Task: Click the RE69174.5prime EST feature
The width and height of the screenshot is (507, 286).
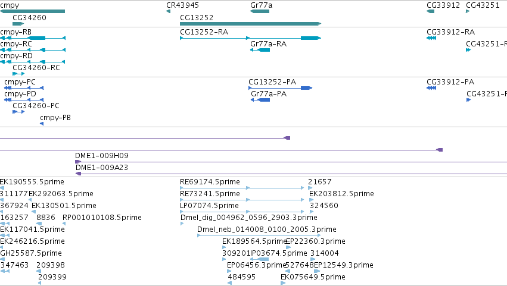Action: [x=242, y=188]
